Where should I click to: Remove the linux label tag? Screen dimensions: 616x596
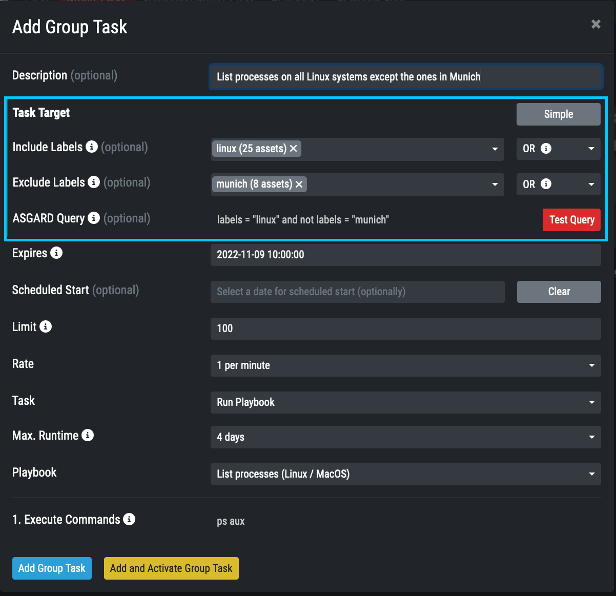(294, 149)
